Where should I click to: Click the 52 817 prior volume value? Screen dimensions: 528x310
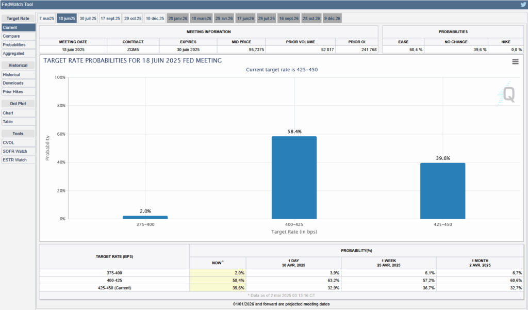(301, 50)
